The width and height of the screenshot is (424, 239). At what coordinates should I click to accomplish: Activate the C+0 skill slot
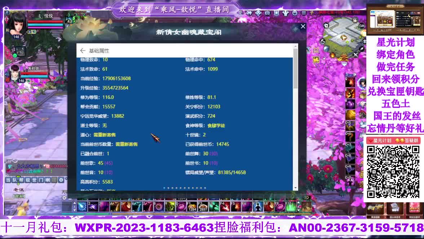coord(350,181)
